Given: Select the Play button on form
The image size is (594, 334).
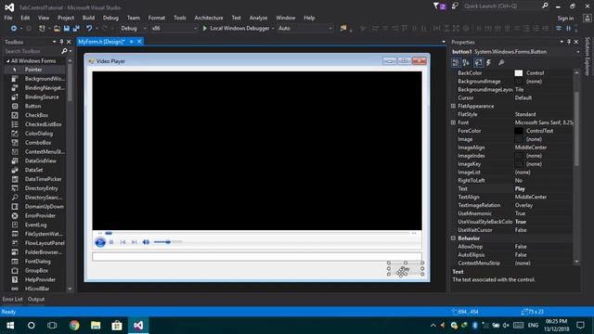Looking at the screenshot, I should point(406,268).
